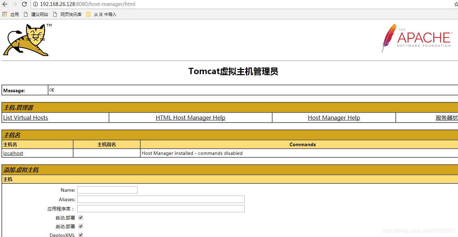Focus the Name input field
This screenshot has width=458, height=237.
107,190
